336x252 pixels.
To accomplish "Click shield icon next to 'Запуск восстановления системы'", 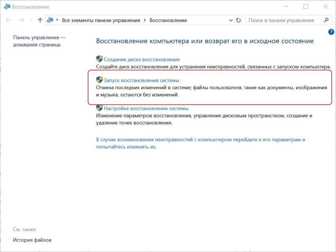I will pos(99,80).
